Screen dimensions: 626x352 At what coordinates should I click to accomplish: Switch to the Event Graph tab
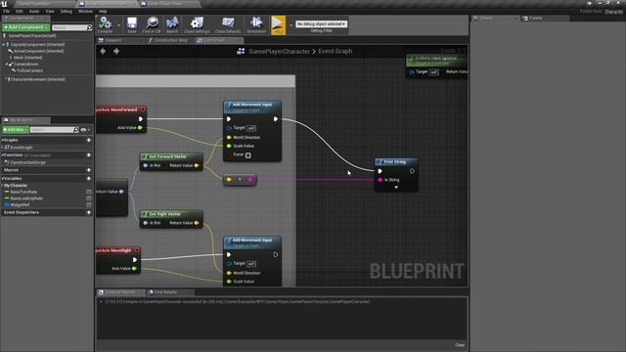click(x=219, y=40)
